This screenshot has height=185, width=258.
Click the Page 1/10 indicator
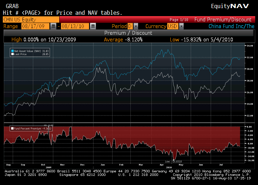click(179, 20)
